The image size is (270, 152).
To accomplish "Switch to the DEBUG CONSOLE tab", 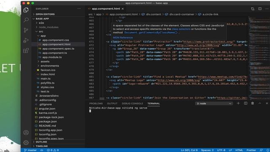I will pos(132,103).
